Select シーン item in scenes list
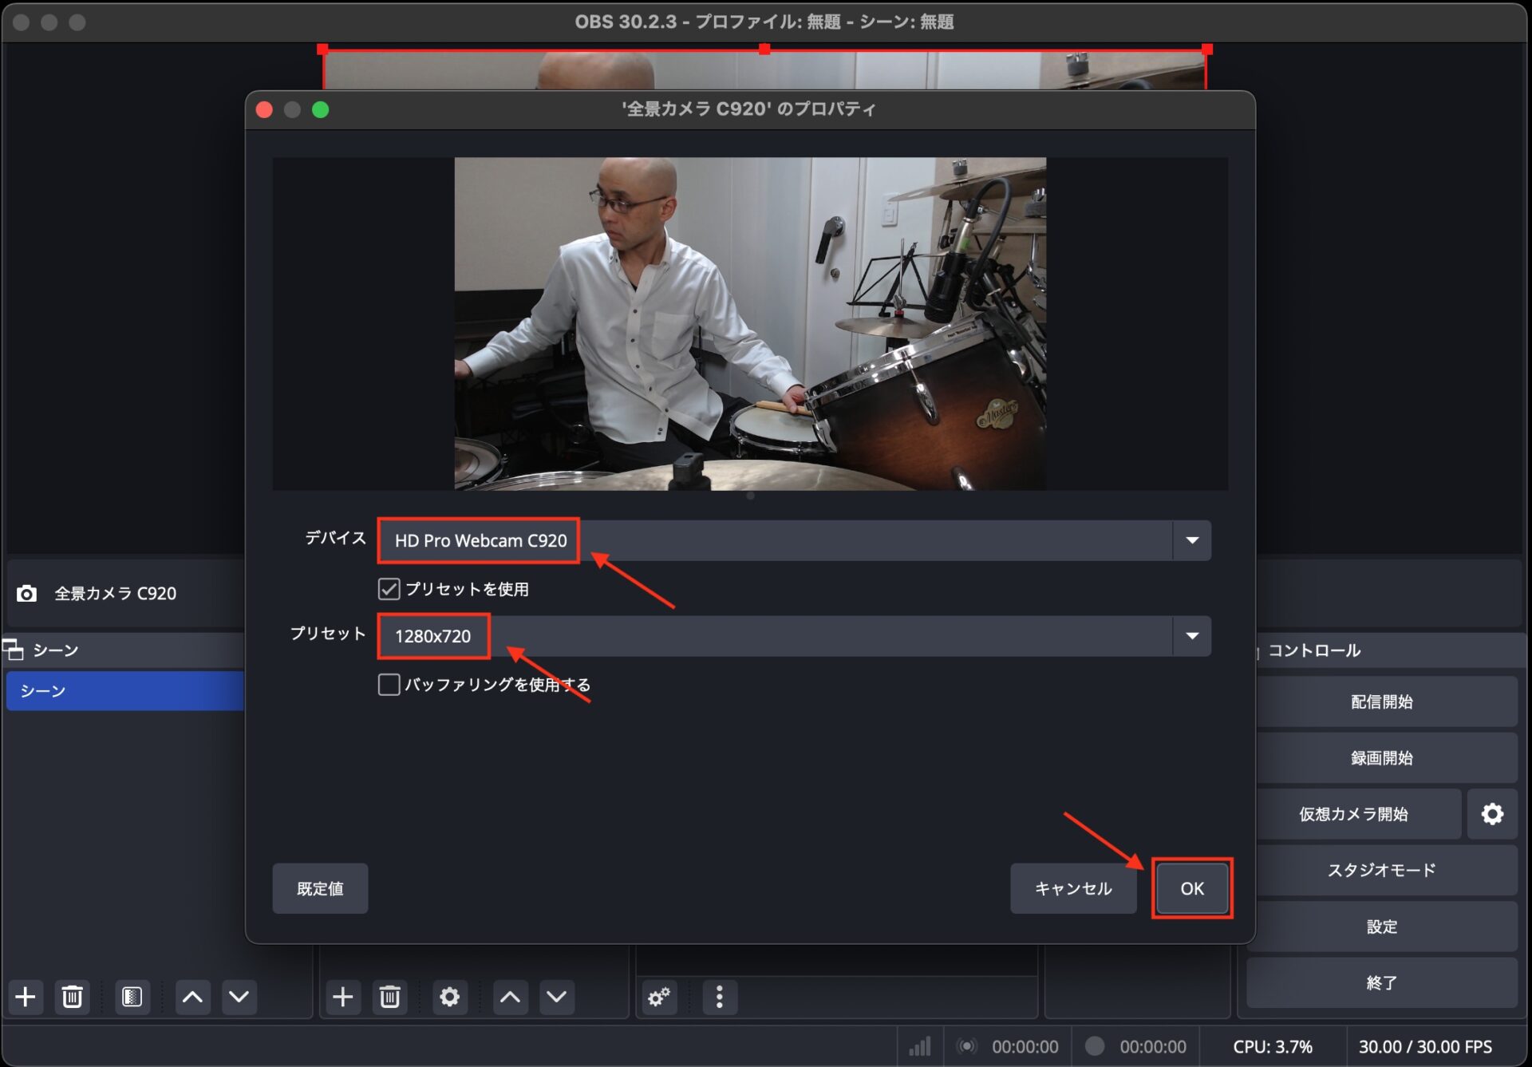 tap(125, 691)
